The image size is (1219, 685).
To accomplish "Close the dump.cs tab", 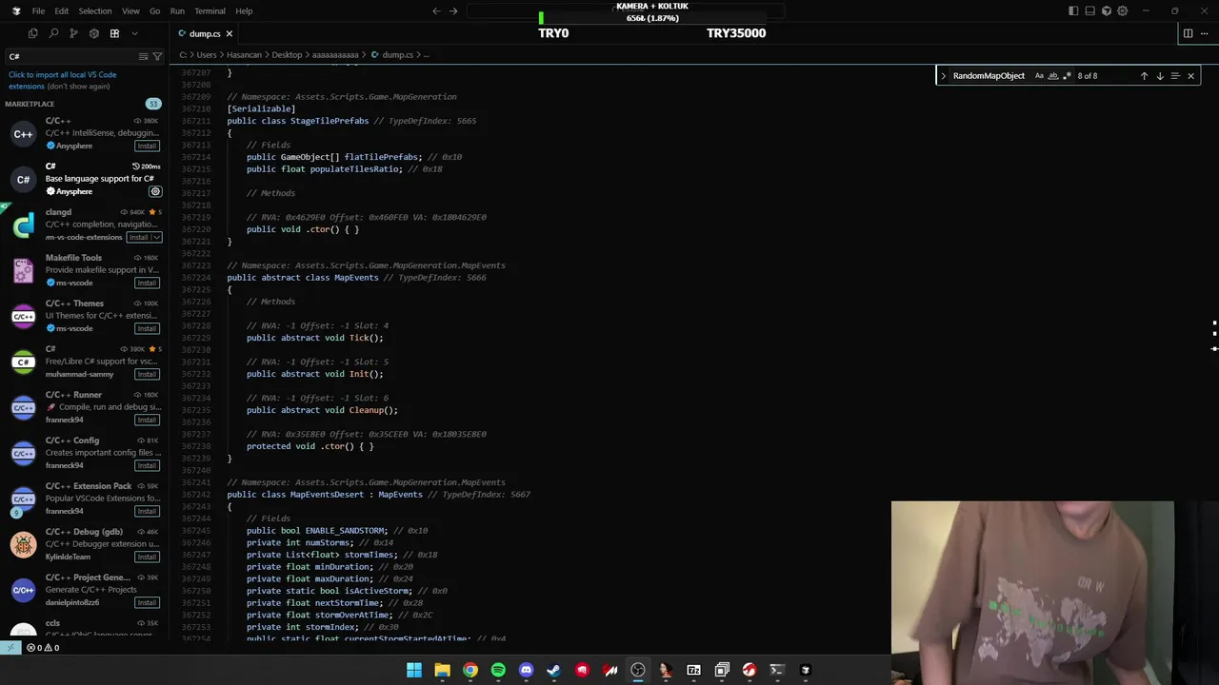I will (x=229, y=33).
